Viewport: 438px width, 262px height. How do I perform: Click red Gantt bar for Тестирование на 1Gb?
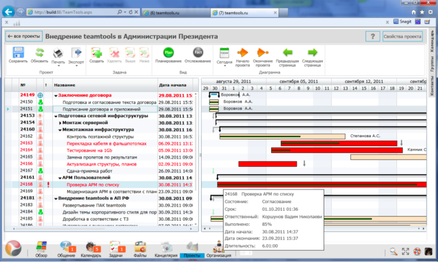pyautogui.click(x=314, y=150)
